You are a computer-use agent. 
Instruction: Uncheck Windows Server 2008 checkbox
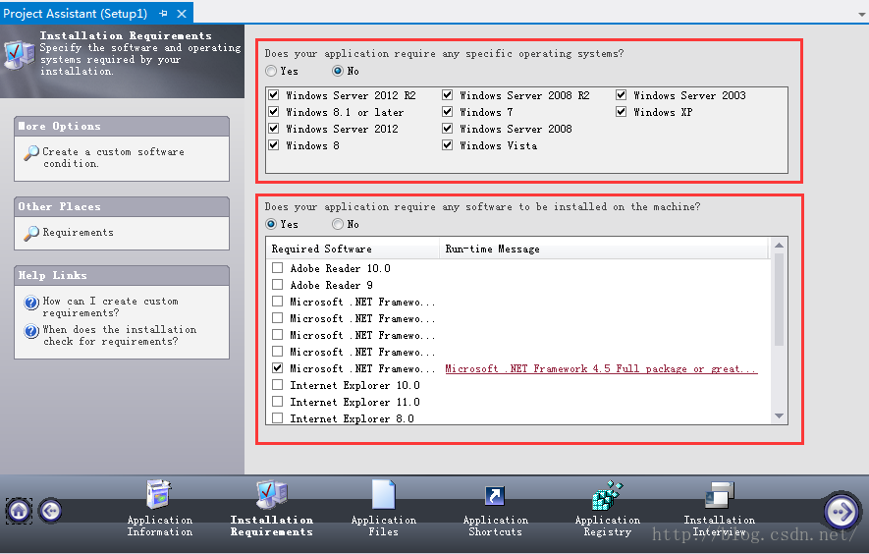(x=447, y=128)
